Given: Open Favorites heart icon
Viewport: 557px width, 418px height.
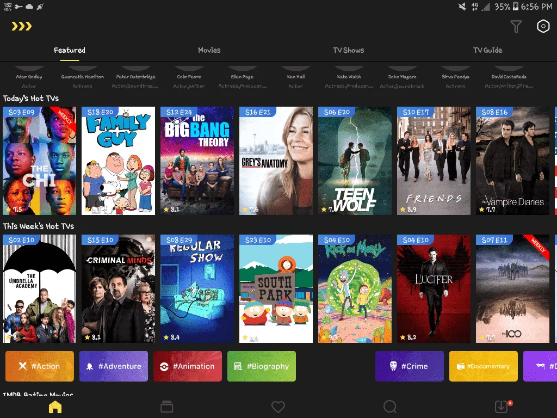Looking at the screenshot, I should pos(278,407).
